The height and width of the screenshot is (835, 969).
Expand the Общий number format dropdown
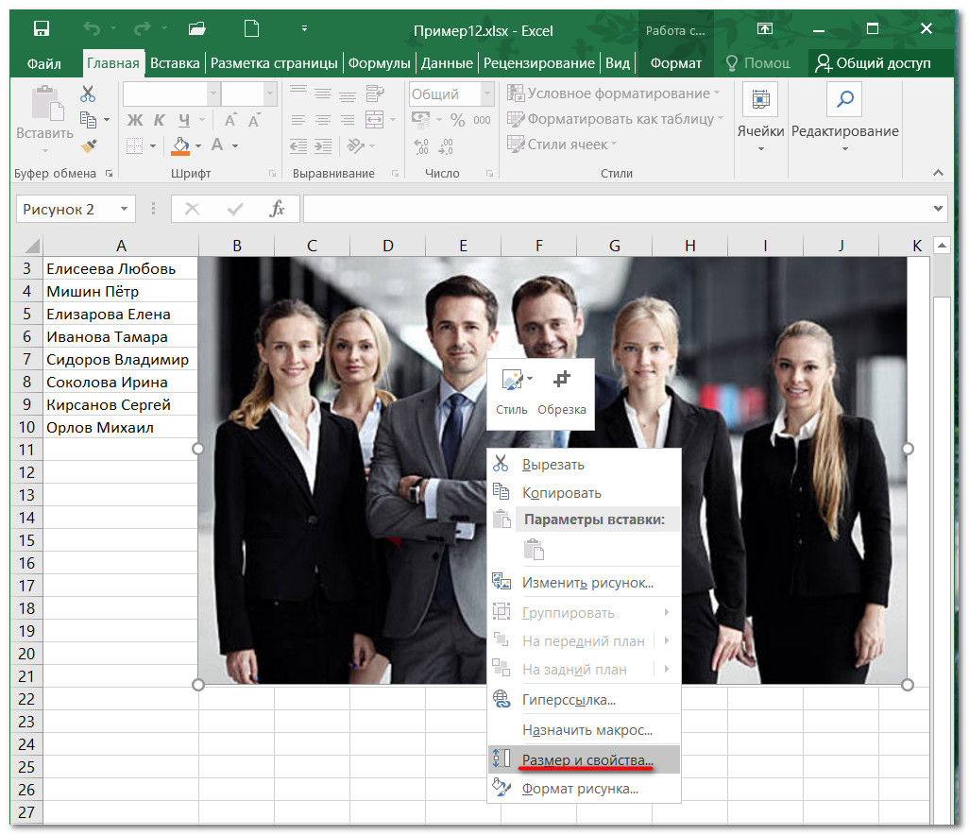tap(486, 94)
